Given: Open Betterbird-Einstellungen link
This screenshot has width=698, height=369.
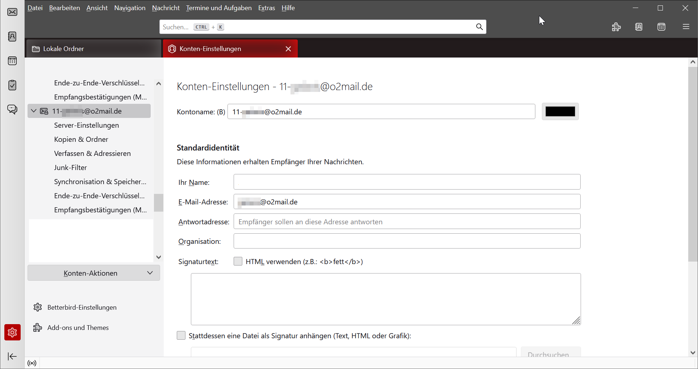Looking at the screenshot, I should (82, 307).
